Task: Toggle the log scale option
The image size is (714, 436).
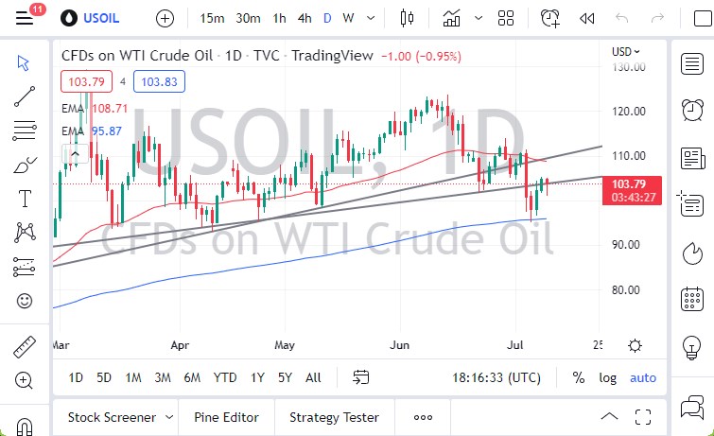Action: tap(607, 378)
